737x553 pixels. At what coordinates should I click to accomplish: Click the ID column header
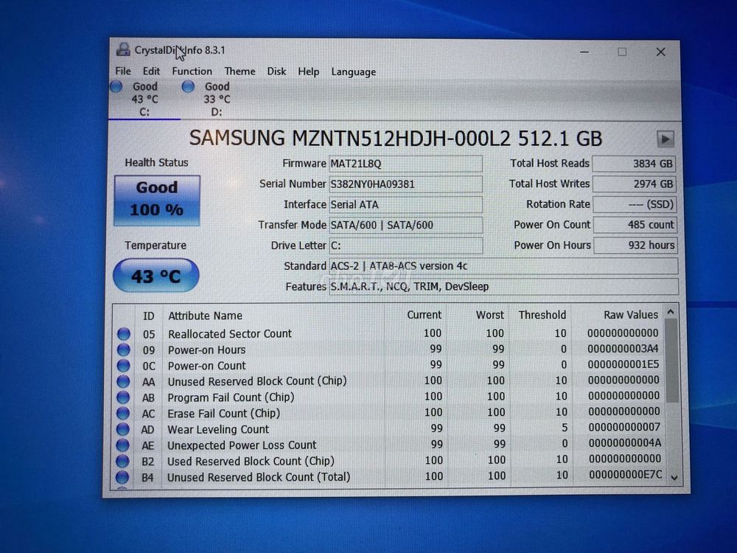pyautogui.click(x=149, y=316)
